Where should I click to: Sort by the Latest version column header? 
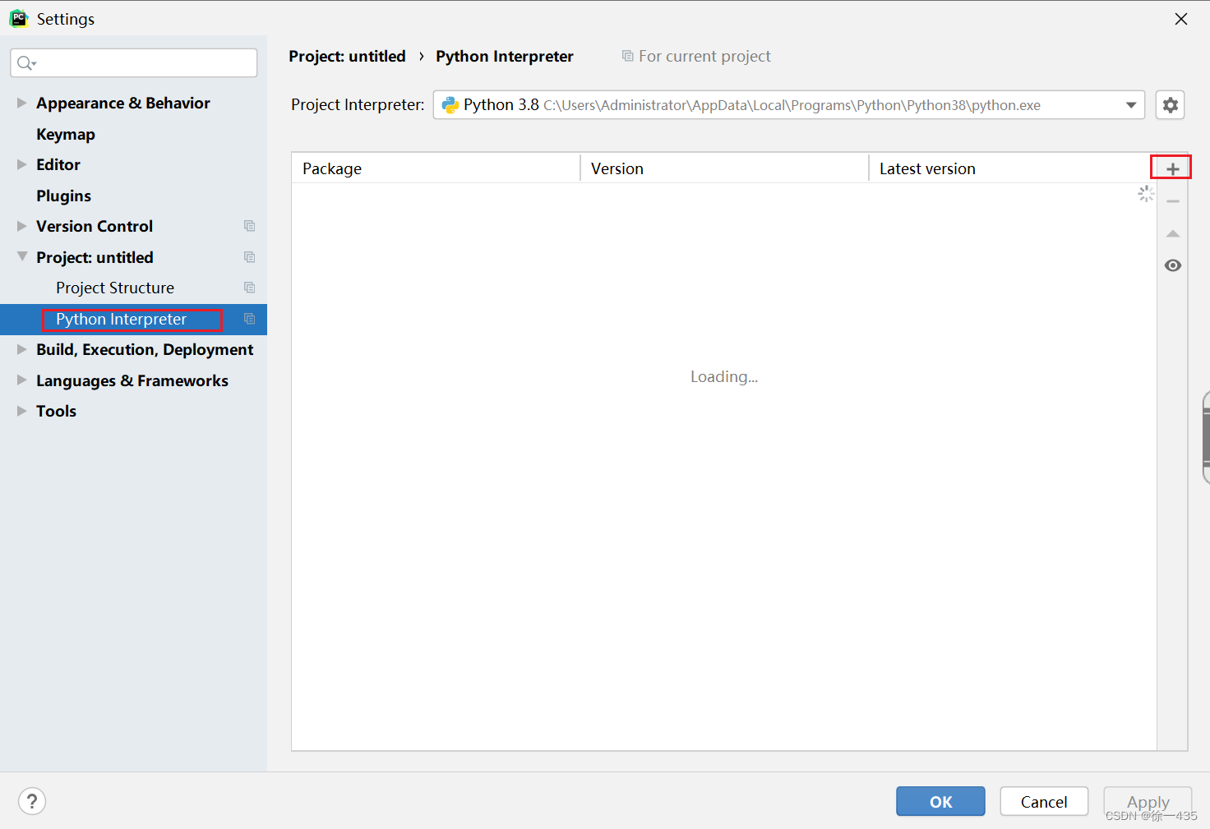[1013, 168]
